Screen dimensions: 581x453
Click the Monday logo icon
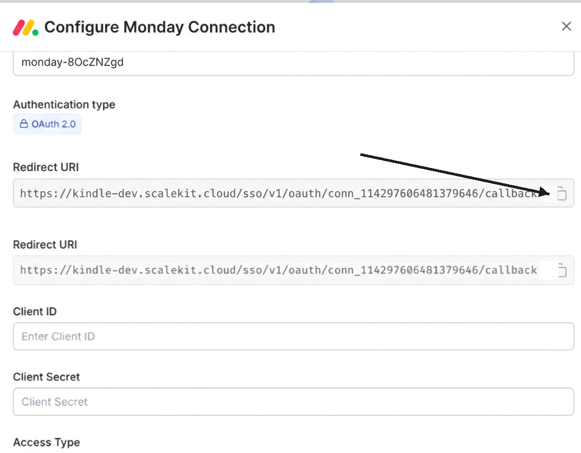pos(25,27)
